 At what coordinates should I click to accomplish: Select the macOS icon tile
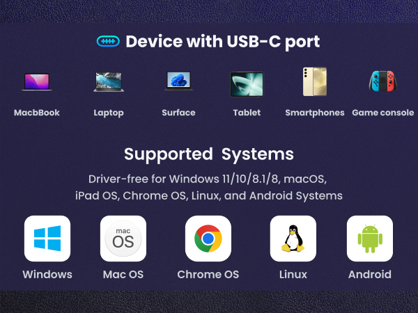[x=123, y=239]
